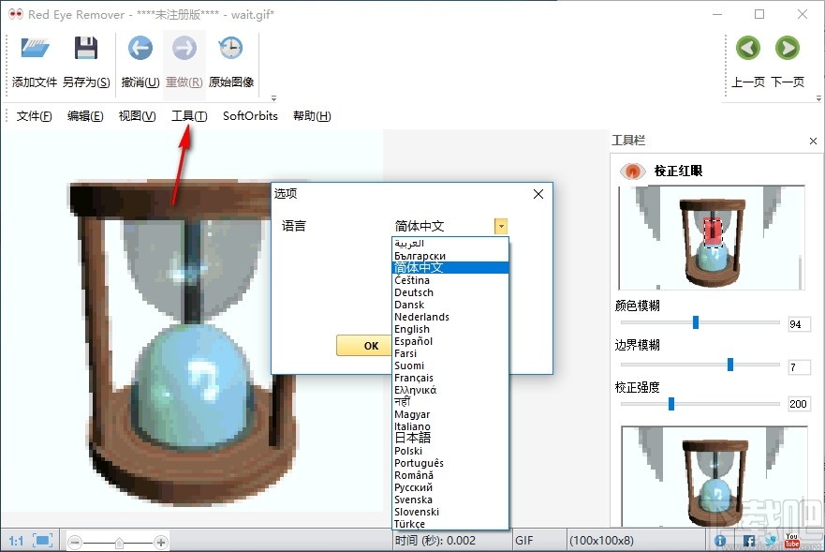Click the Save As toolbar icon

tap(87, 48)
